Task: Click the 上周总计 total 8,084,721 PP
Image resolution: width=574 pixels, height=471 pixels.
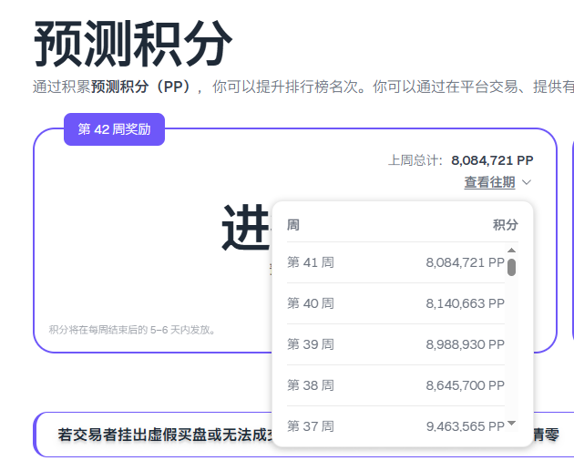Action: tap(492, 160)
